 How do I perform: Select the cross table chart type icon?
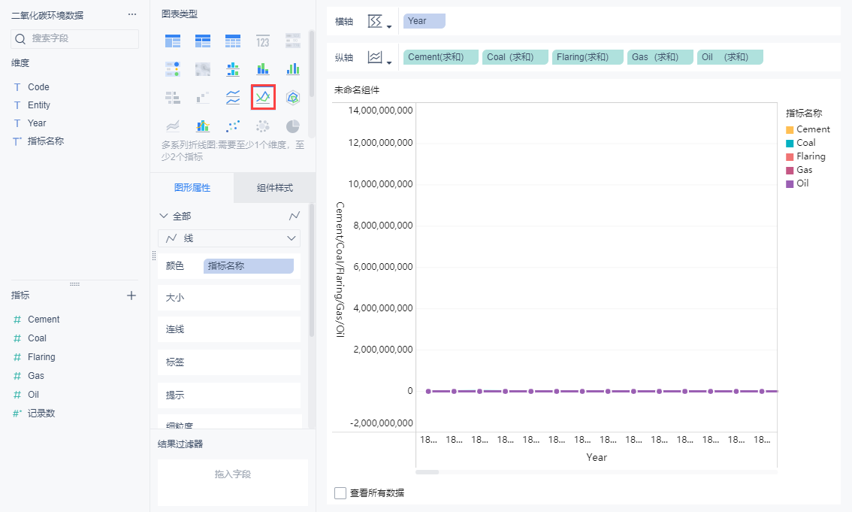[x=203, y=41]
